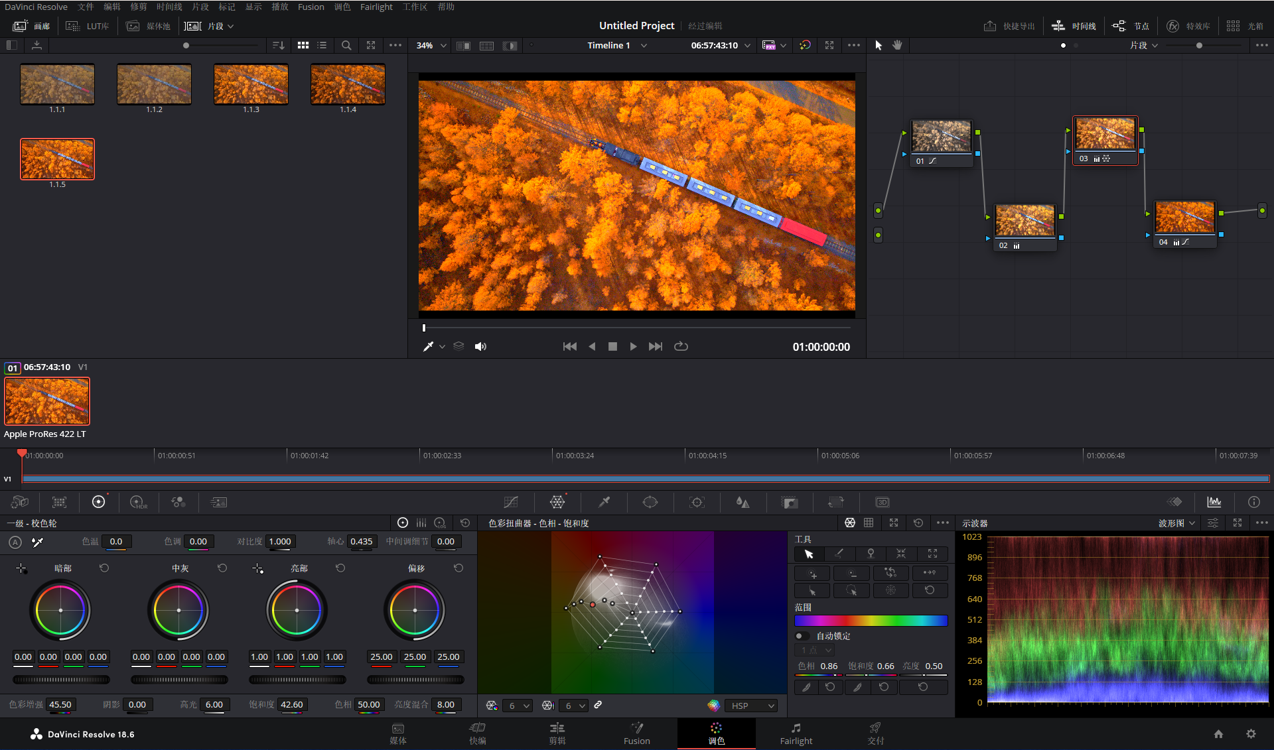Viewport: 1274px width, 750px height.
Task: Switch to the Fairlight page tab
Action: (796, 733)
